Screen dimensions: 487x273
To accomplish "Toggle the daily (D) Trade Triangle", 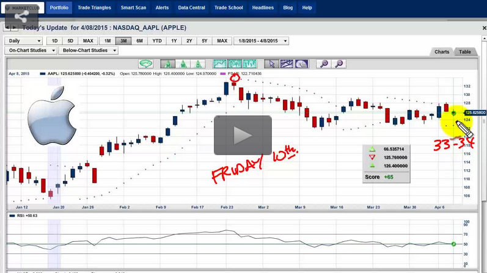I will 198,64.
